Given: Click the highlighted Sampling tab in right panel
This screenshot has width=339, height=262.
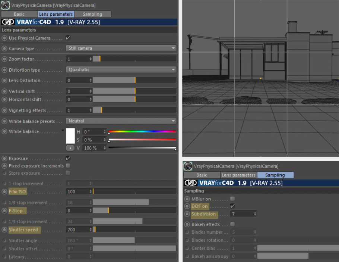Looking at the screenshot, I should pos(275,175).
